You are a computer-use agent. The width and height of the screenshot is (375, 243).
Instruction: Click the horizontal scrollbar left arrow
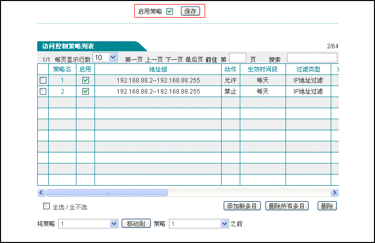(41, 193)
